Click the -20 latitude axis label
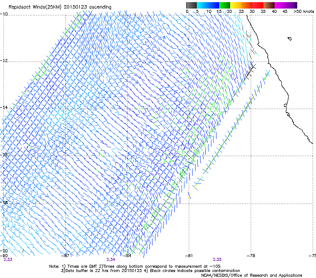 click(4, 251)
